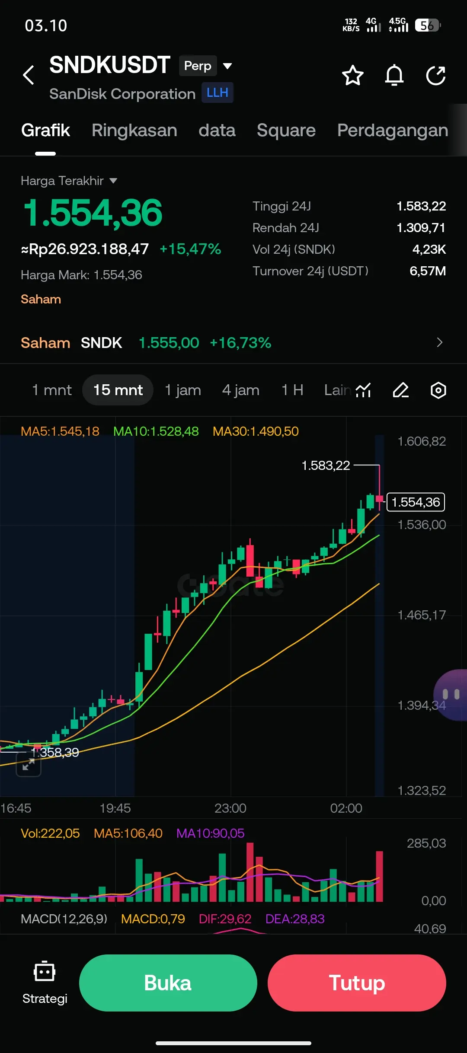Tap the share arrow icon in header
Screen dimensions: 467x1053
436,76
